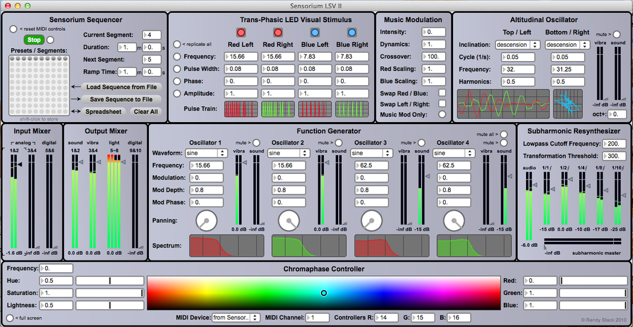Toggle the Music Mod Only radio button
633x327 pixels.
point(442,114)
